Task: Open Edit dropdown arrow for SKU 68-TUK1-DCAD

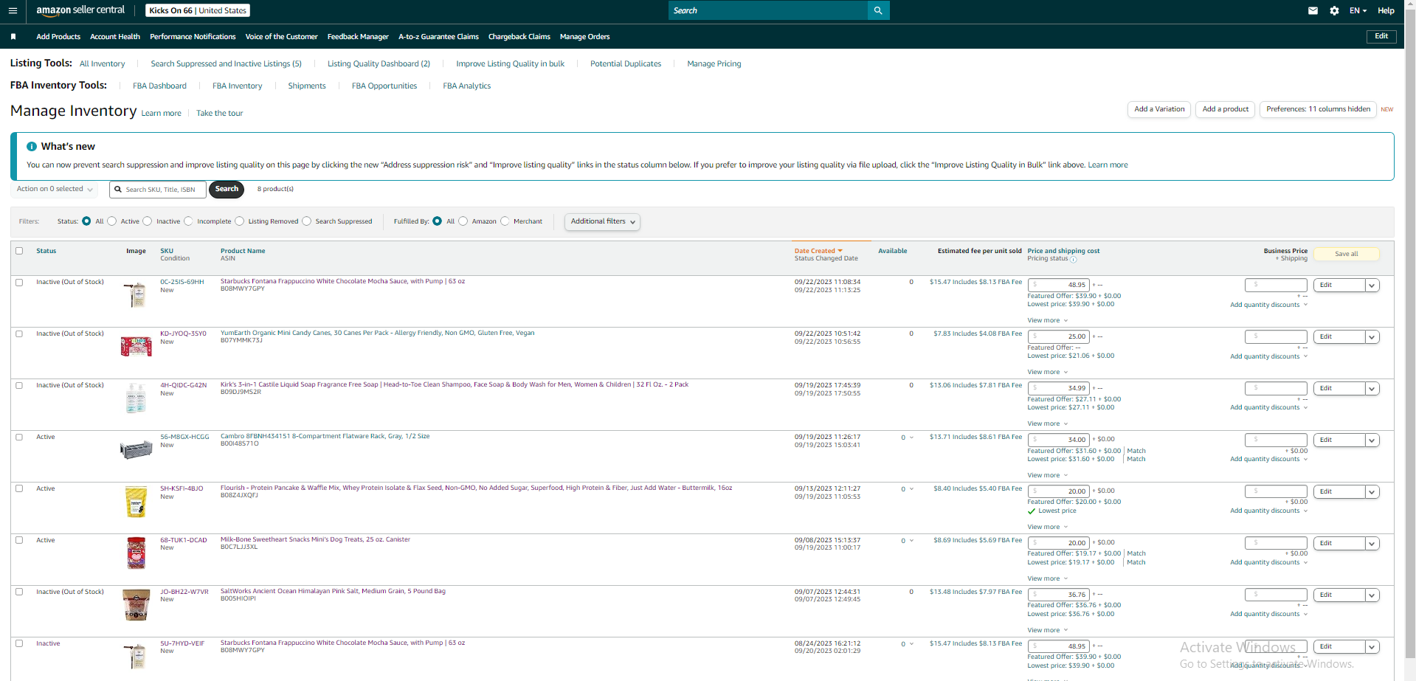Action: pos(1372,544)
